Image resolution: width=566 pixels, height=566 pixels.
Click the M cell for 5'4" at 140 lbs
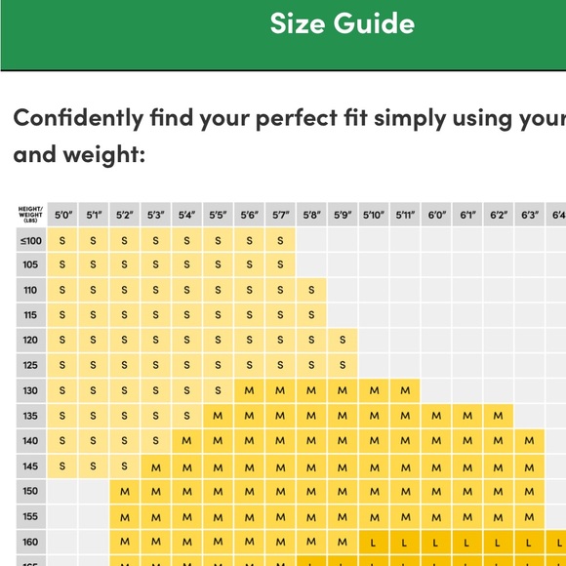point(186,441)
